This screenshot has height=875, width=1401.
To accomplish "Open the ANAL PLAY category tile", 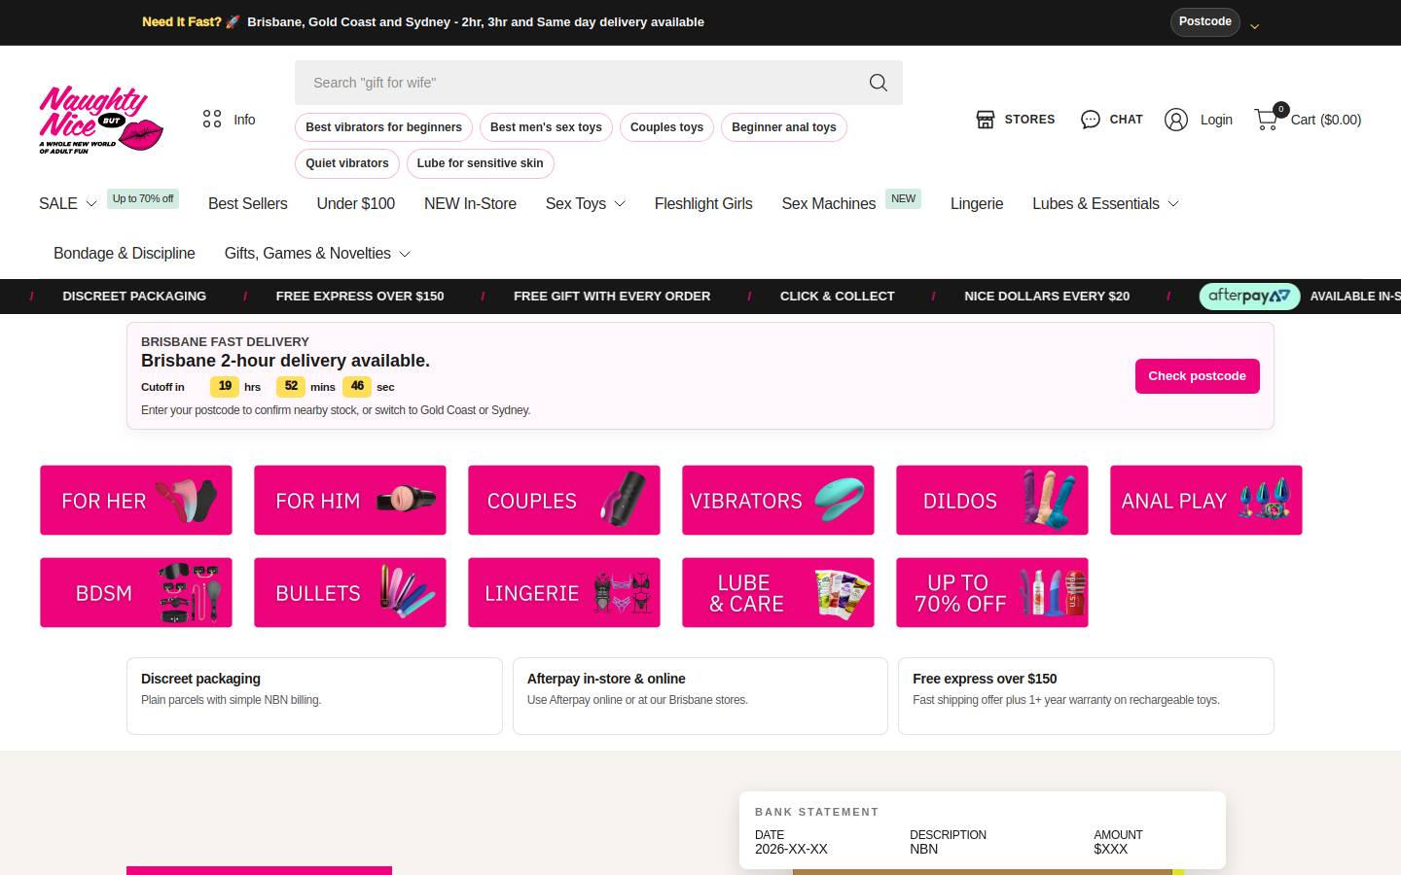I will click(1206, 500).
